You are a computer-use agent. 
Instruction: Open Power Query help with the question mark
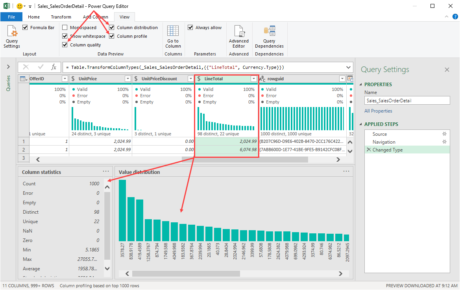tap(455, 17)
